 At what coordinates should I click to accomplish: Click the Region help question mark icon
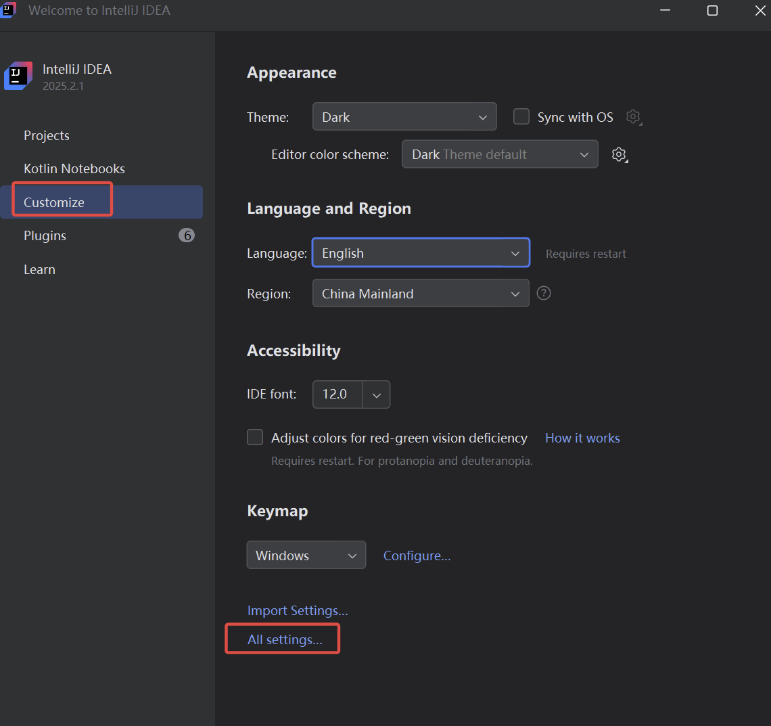[x=543, y=293]
